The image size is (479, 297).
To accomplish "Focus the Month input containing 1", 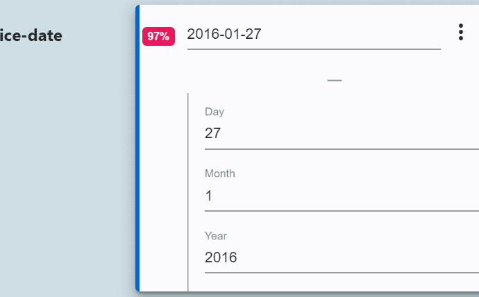I will pyautogui.click(x=340, y=196).
